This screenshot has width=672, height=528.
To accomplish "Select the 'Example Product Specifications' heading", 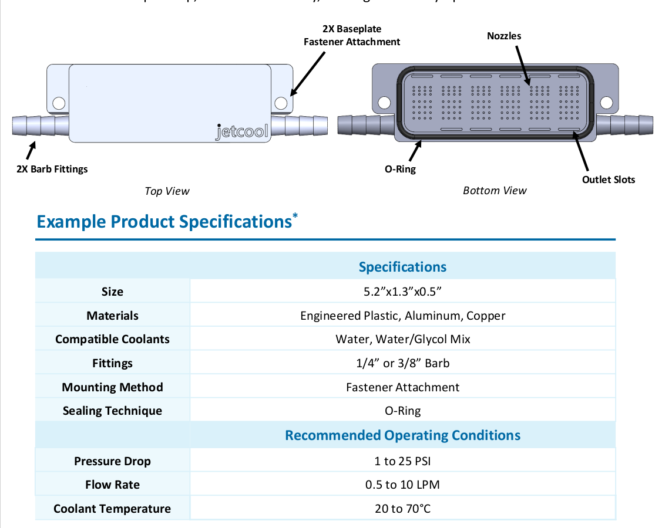I will 167,222.
